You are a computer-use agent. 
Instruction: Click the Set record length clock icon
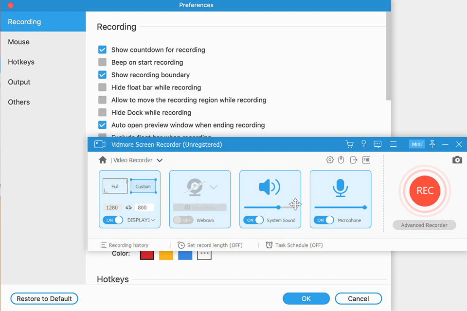(x=181, y=245)
